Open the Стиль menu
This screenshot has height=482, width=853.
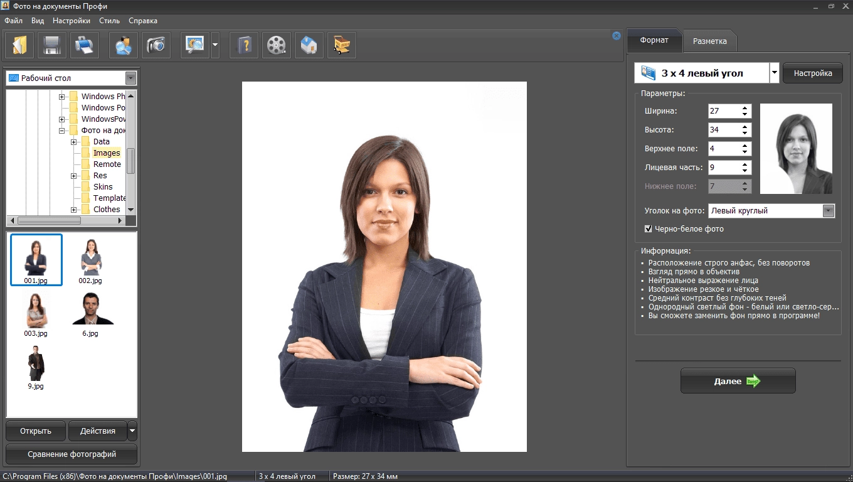(x=109, y=21)
